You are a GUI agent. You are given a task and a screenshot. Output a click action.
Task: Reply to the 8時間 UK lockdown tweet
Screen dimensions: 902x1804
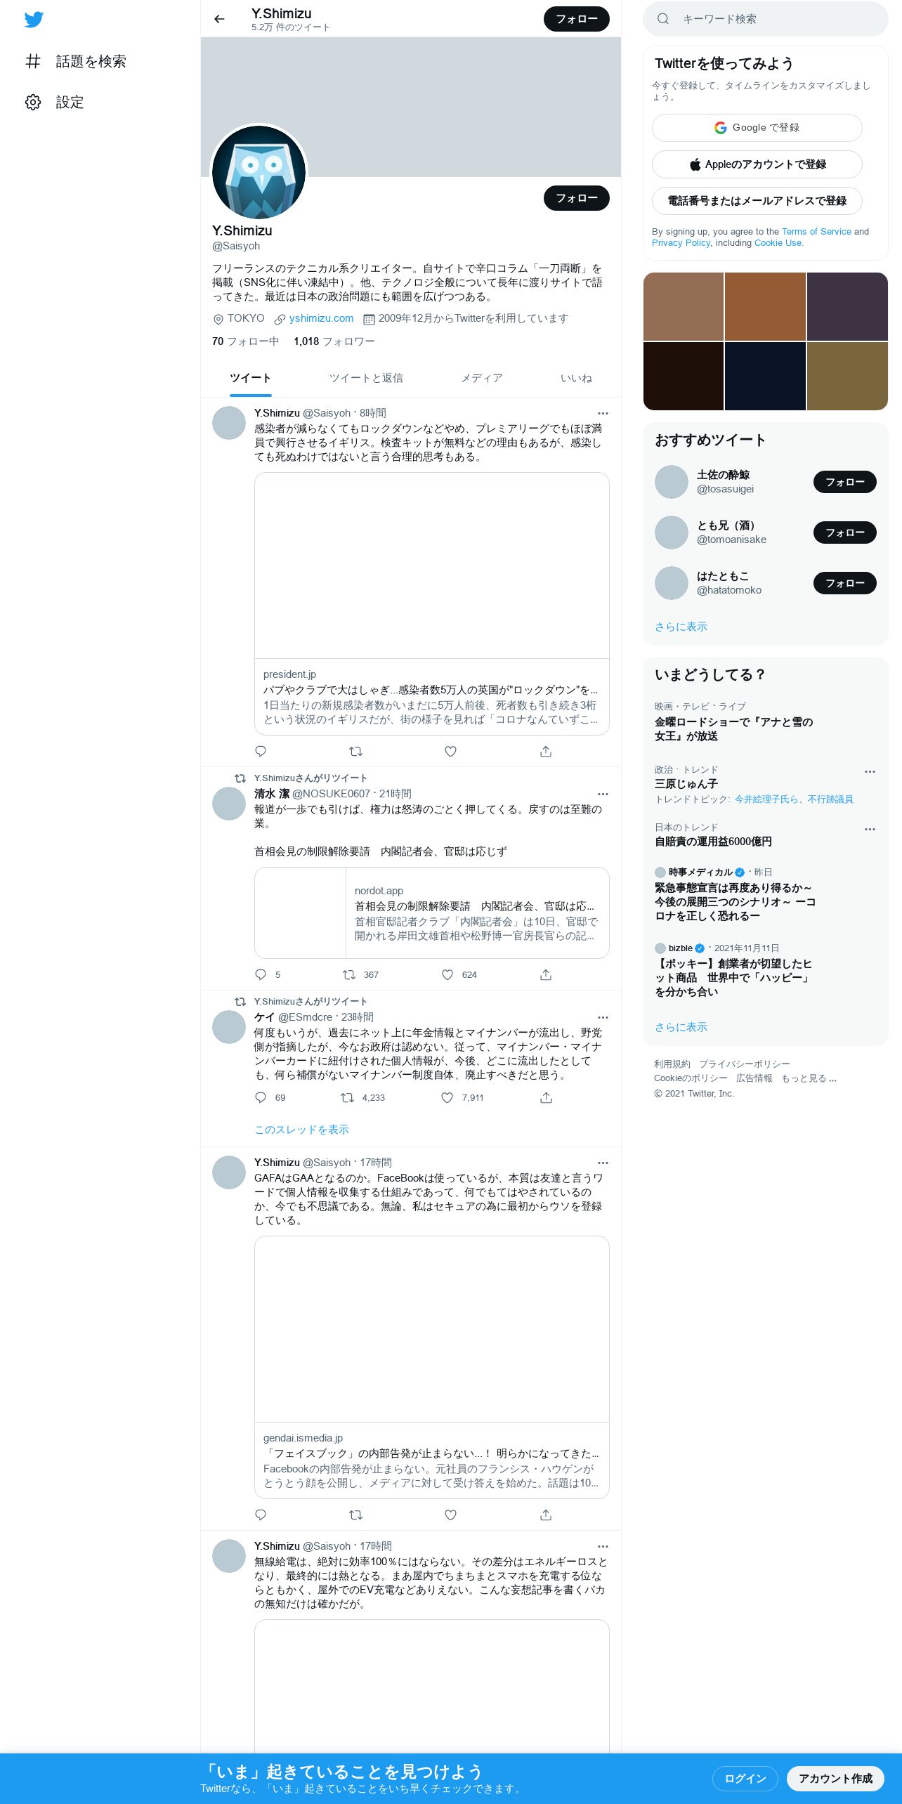point(261,751)
